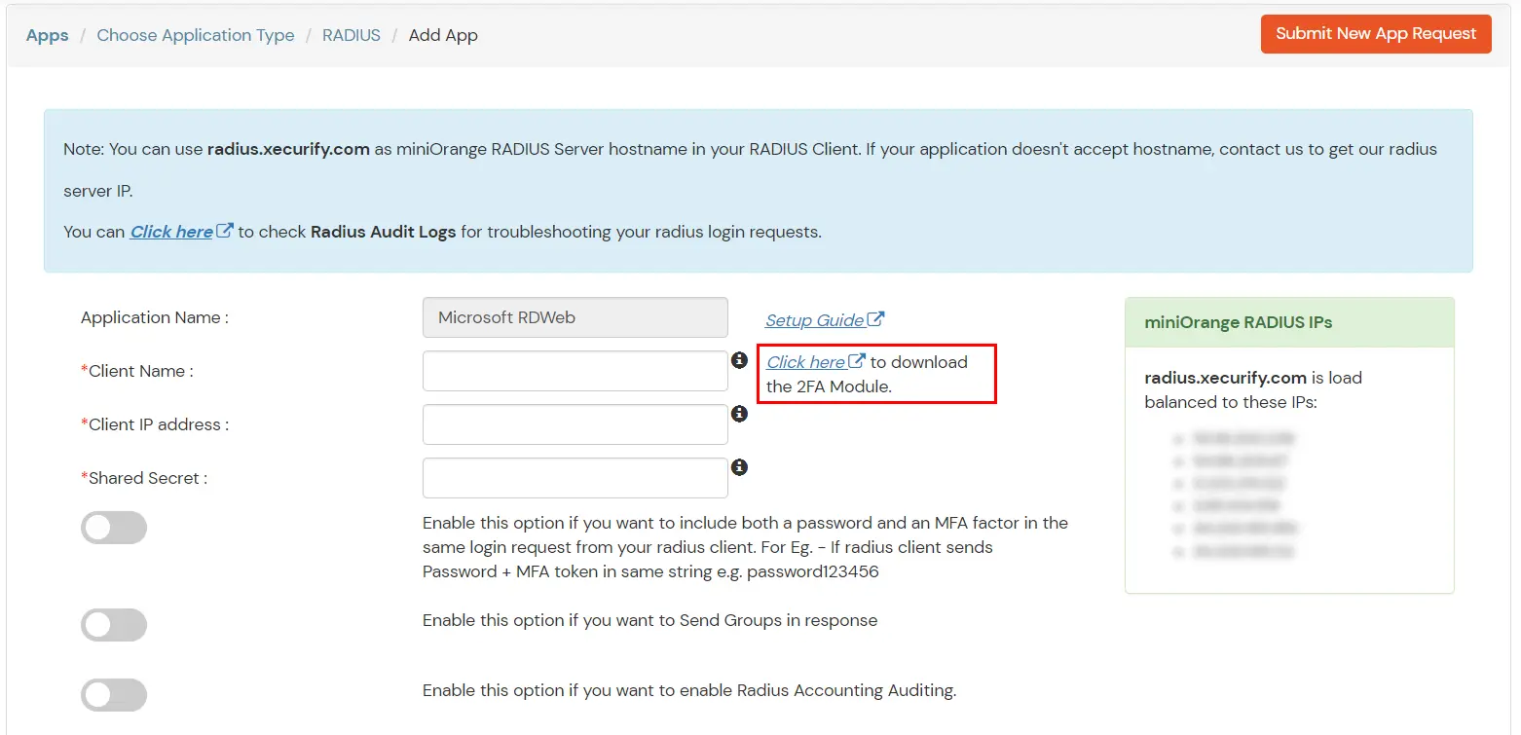Viewport: 1521px width, 735px height.
Task: Click here link to check Radius Audit Logs
Action: pyautogui.click(x=171, y=232)
